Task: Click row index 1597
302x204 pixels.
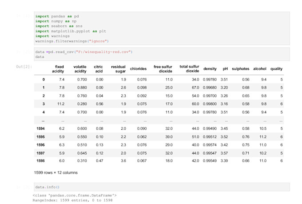Action: click(x=40, y=153)
